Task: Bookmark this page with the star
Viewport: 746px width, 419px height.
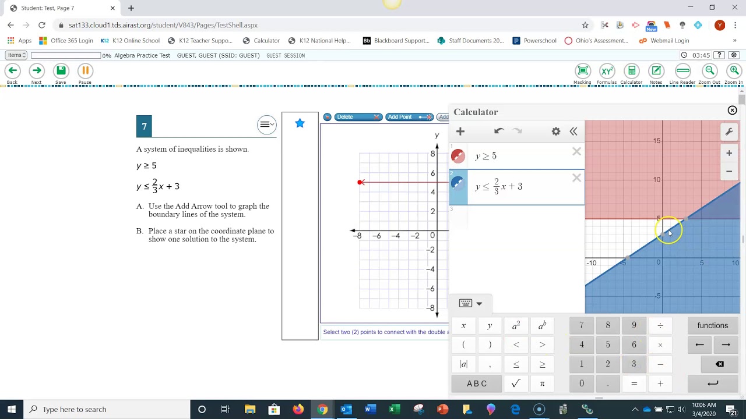Action: (x=585, y=25)
